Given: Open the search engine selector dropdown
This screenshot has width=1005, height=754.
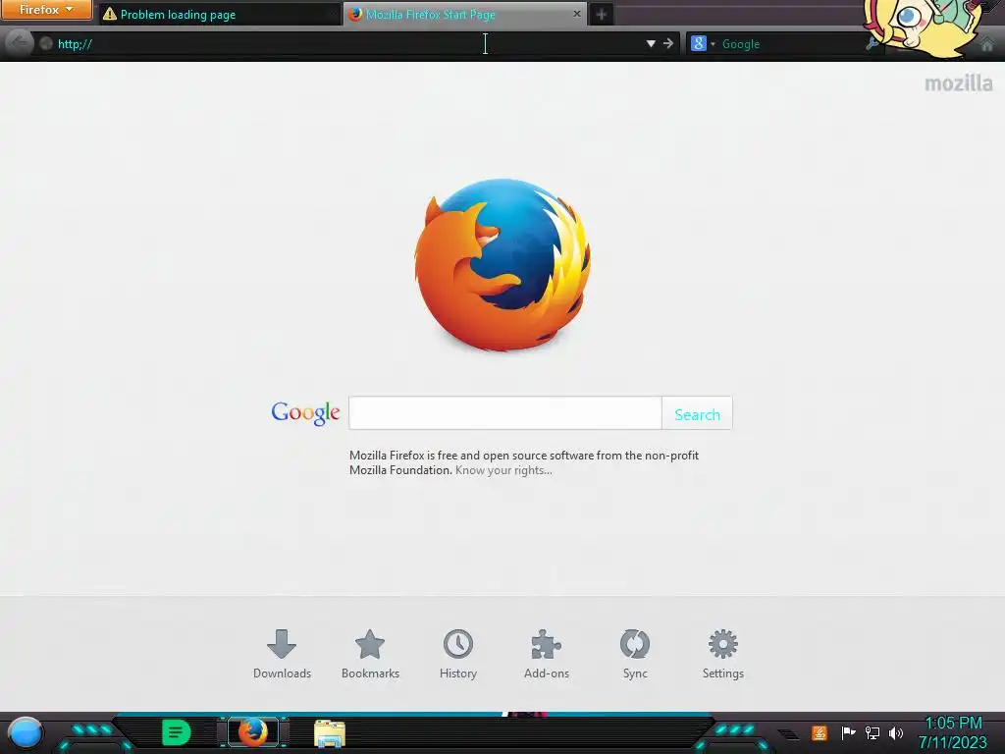Looking at the screenshot, I should coord(703,43).
